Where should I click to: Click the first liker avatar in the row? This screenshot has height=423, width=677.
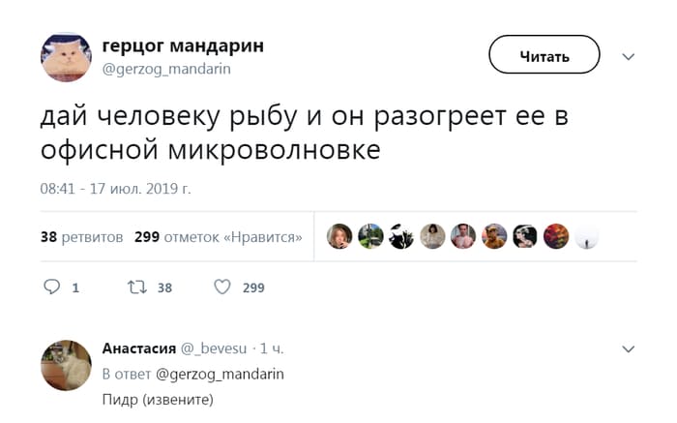pos(338,236)
